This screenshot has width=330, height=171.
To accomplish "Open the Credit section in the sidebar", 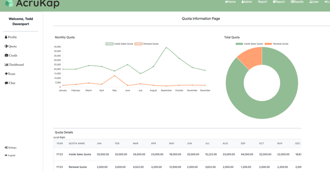I will pos(11,56).
